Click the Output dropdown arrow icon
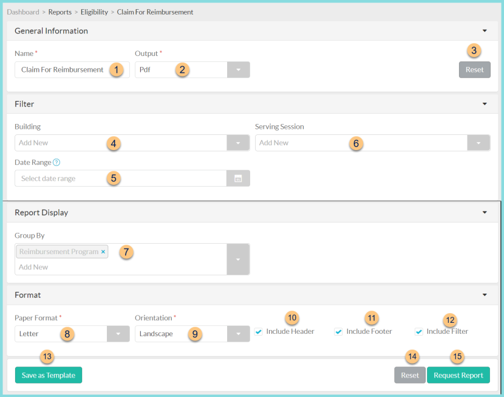This screenshot has height=397, width=504. (x=238, y=69)
